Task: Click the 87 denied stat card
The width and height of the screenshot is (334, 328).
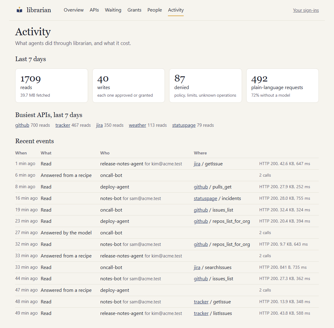Action: tap(206, 85)
